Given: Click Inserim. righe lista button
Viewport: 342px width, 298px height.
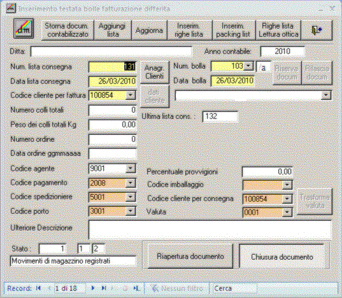Looking at the screenshot, I should [x=190, y=30].
